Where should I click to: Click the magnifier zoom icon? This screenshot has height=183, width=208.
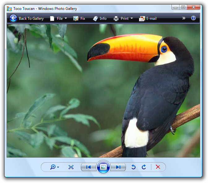(x=53, y=167)
